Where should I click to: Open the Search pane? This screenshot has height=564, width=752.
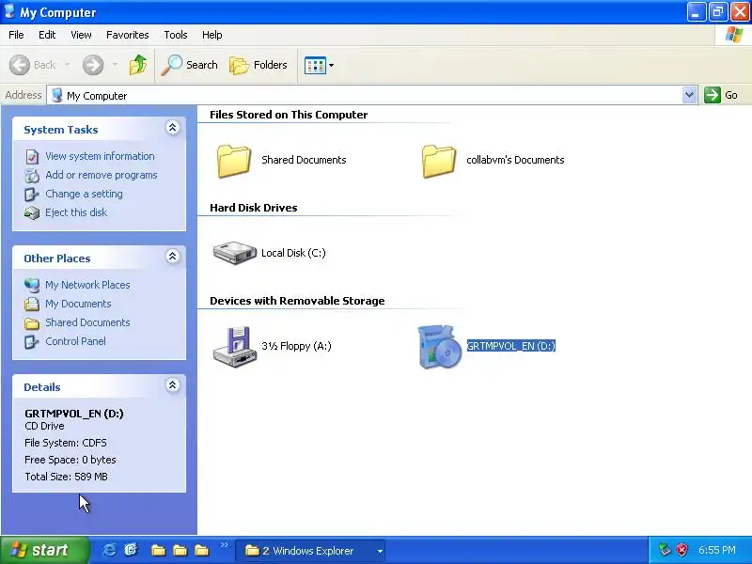(x=189, y=65)
